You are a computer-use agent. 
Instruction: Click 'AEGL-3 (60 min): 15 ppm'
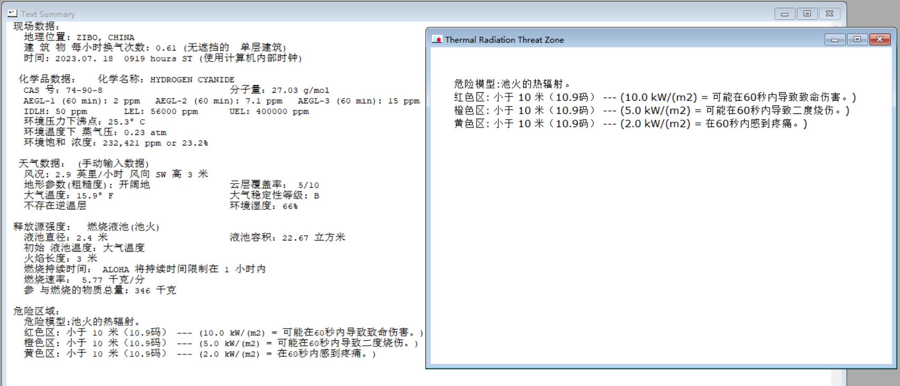(x=358, y=101)
